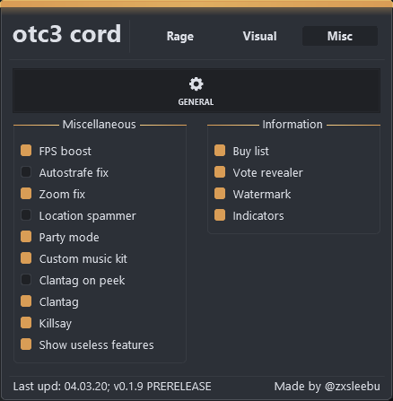Viewport: 393px width, 401px height.
Task: Check the Clantag on peek box
Action: [x=26, y=280]
